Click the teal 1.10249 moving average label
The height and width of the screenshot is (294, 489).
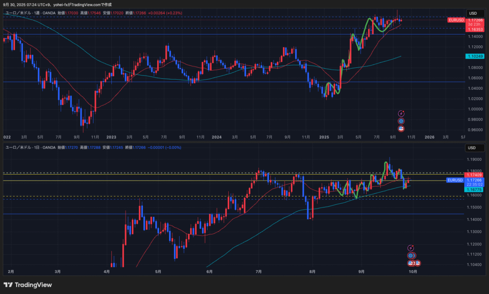click(x=475, y=56)
